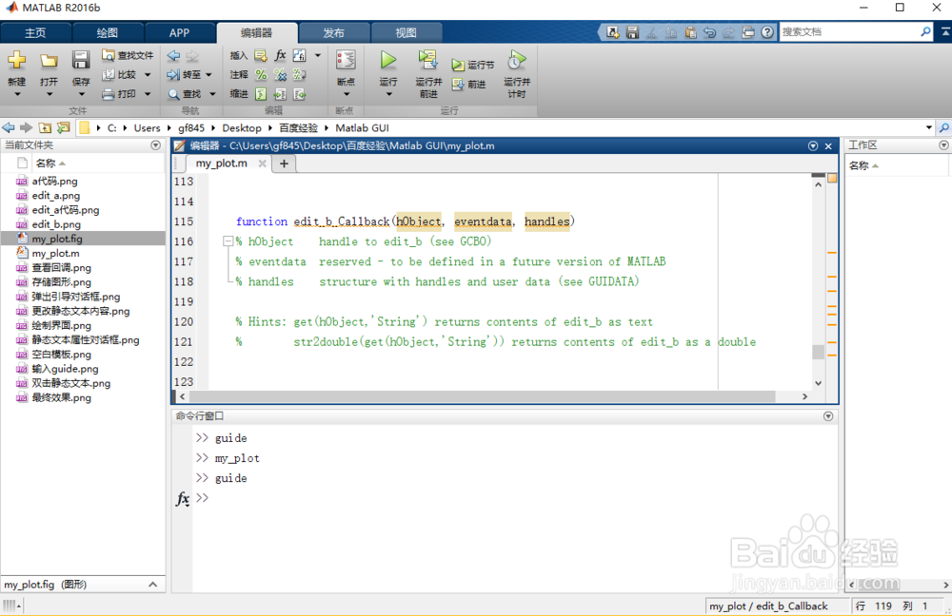Open the current folder panel actions menu
The width and height of the screenshot is (952, 616).
point(156,145)
